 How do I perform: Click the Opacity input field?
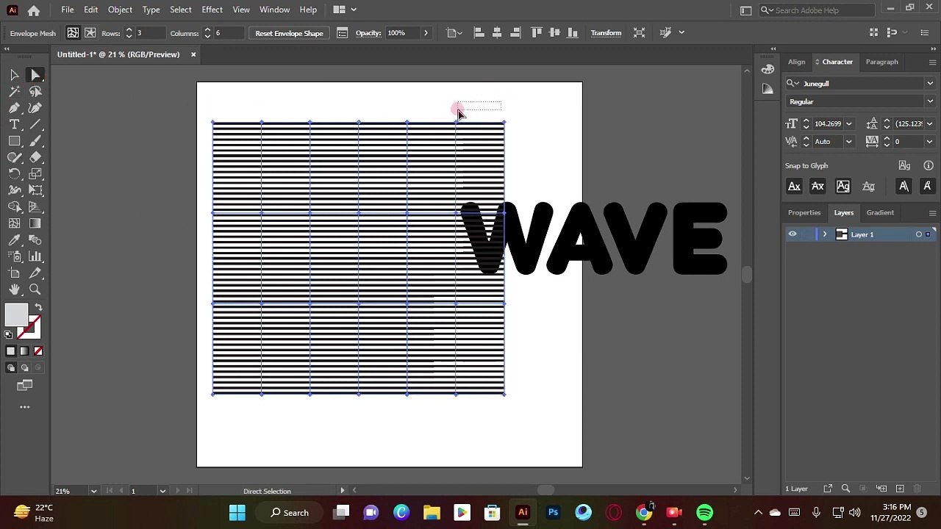[x=401, y=33]
